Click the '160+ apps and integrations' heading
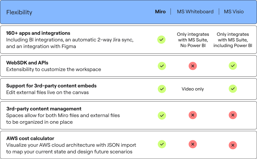Viewport: 257px width, 159px height. [38, 33]
